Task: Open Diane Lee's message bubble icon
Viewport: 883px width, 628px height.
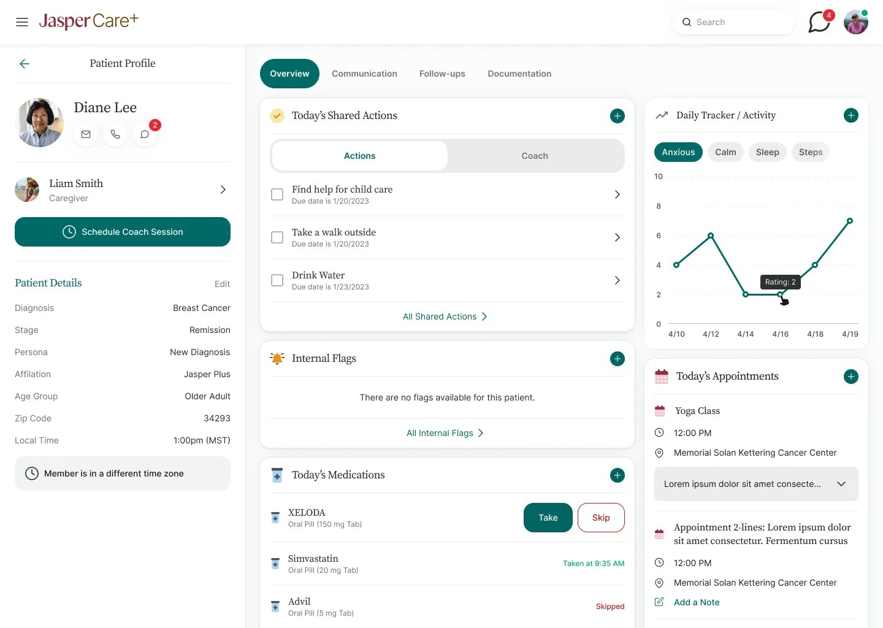Action: 145,134
